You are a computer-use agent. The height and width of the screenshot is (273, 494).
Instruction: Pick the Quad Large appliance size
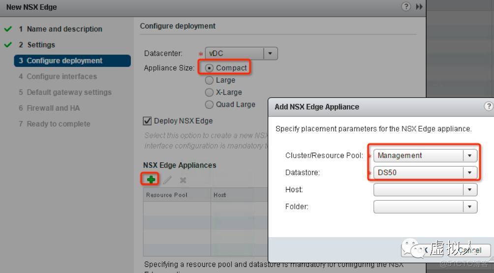[210, 104]
